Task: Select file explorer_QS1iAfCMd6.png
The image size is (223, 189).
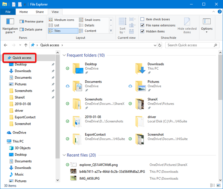Action: tap(98, 165)
